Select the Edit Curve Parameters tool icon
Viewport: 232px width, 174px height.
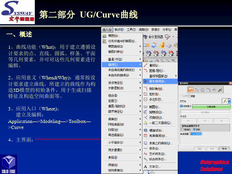tap(220, 90)
